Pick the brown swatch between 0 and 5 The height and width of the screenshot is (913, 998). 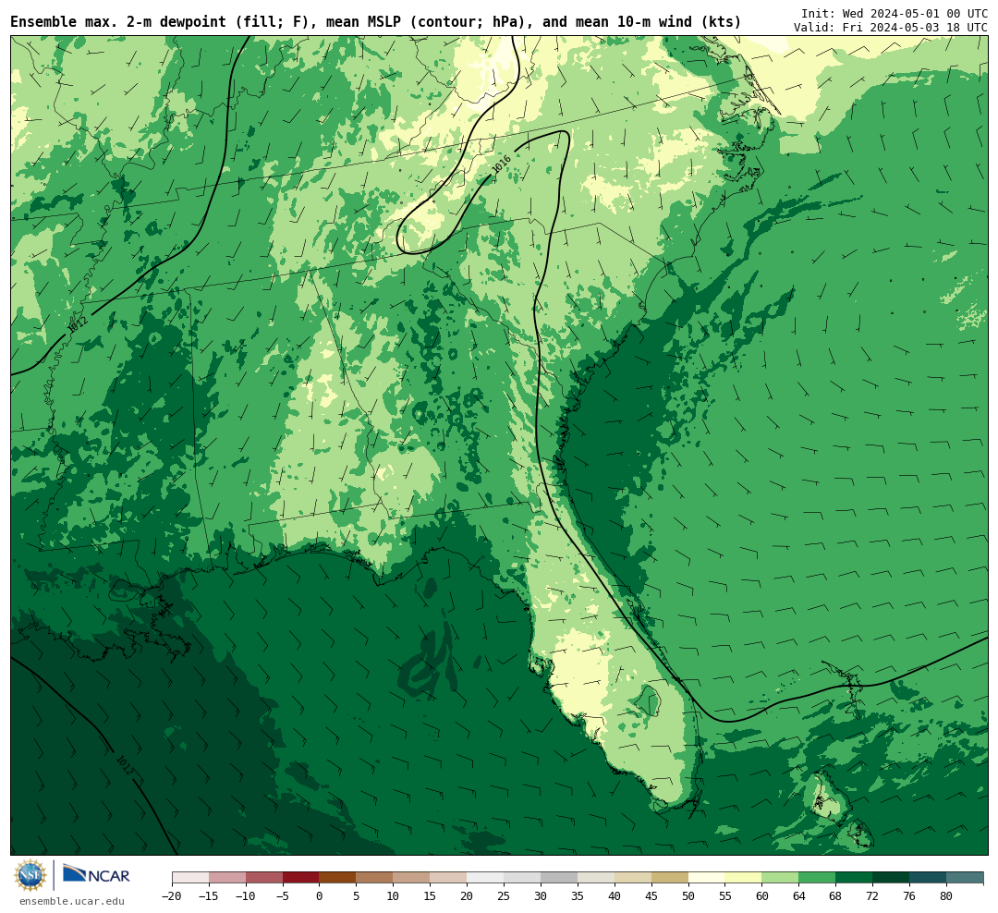(x=338, y=878)
